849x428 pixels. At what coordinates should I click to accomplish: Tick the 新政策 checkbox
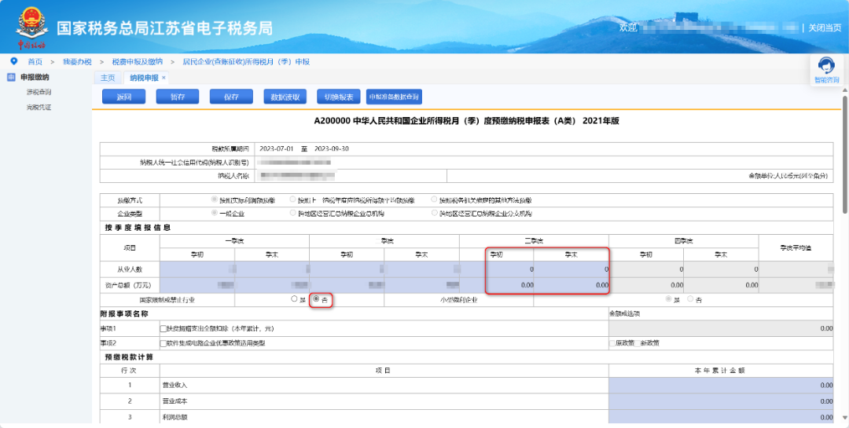pyautogui.click(x=638, y=343)
